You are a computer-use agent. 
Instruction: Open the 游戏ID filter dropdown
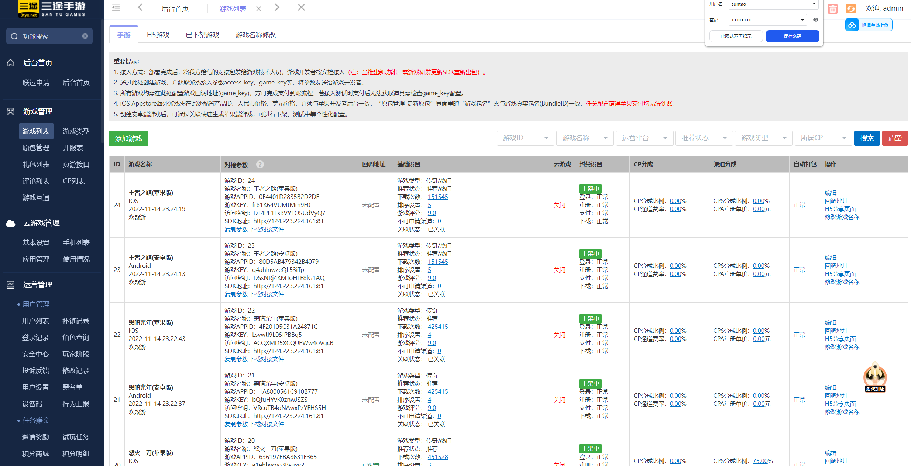tap(525, 138)
